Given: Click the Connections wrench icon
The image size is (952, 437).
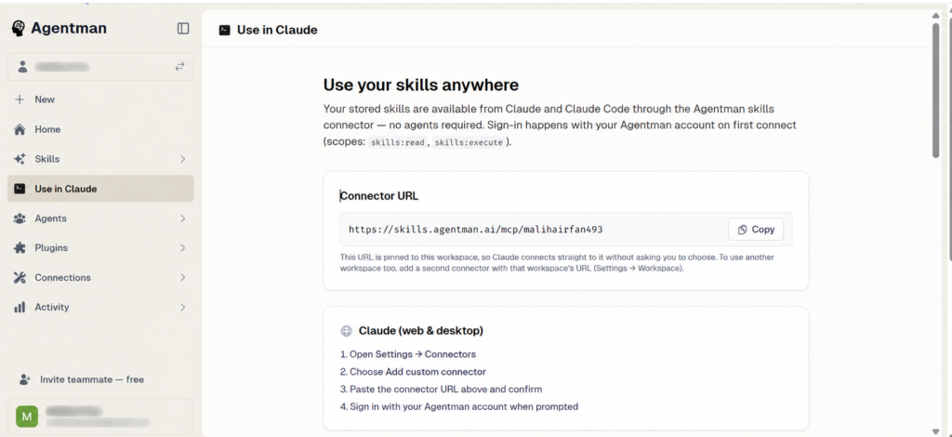Looking at the screenshot, I should tap(20, 277).
